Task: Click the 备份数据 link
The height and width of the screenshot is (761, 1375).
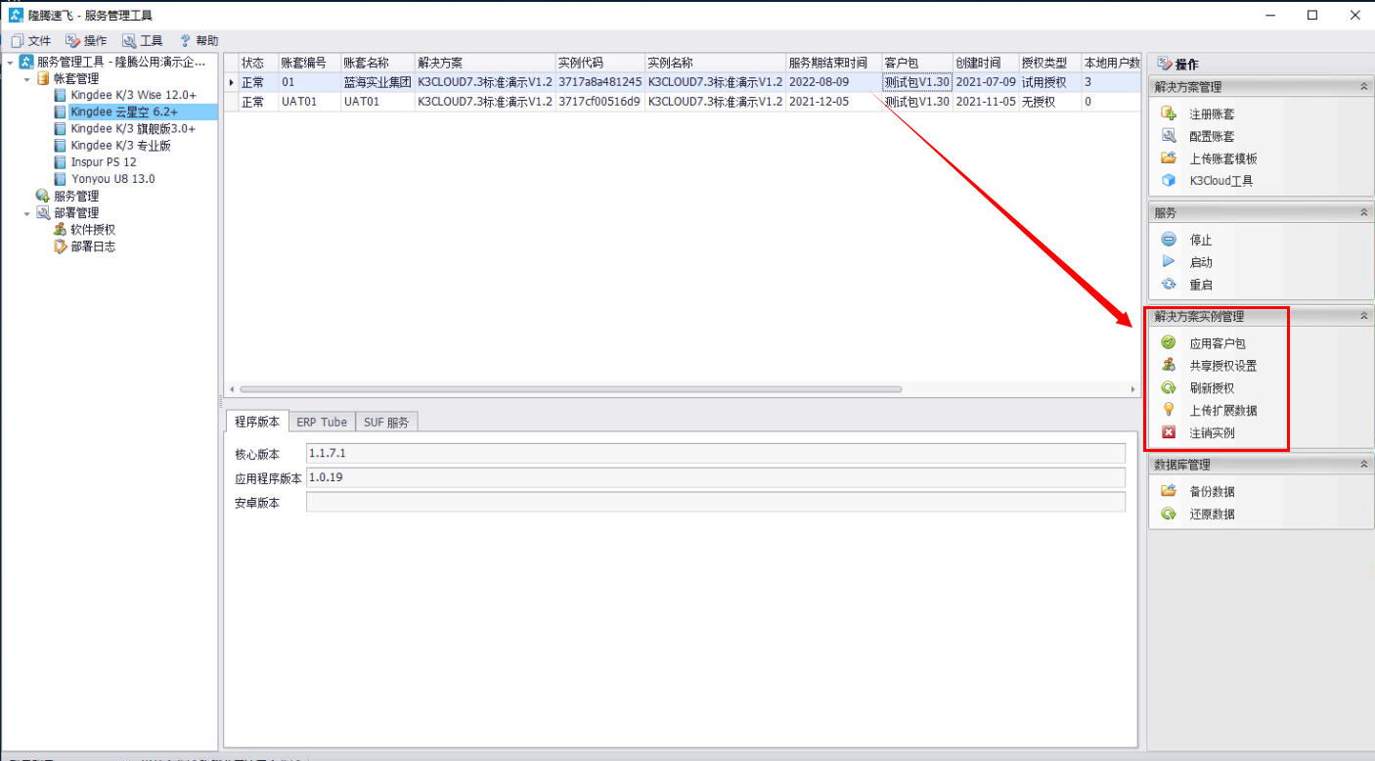Action: (1212, 492)
